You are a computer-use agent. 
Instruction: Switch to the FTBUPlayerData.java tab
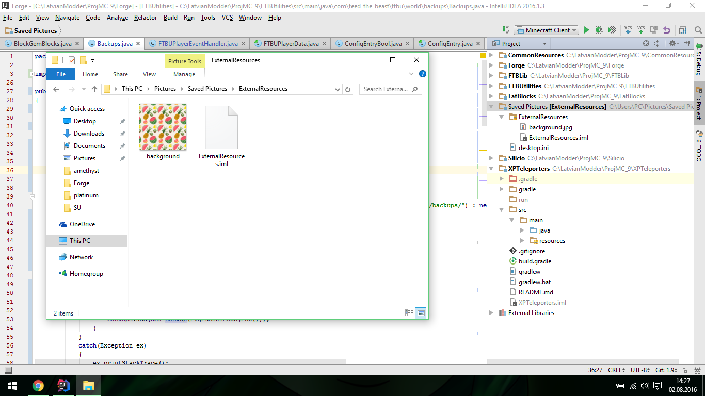coord(291,44)
